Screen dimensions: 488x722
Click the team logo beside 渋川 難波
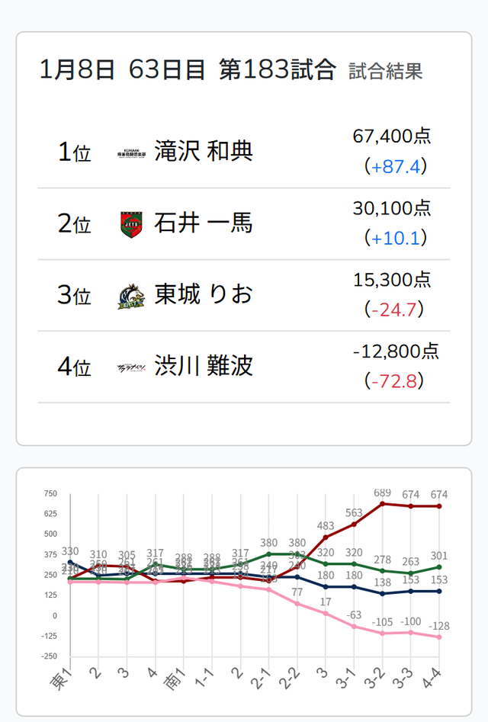[x=131, y=367]
